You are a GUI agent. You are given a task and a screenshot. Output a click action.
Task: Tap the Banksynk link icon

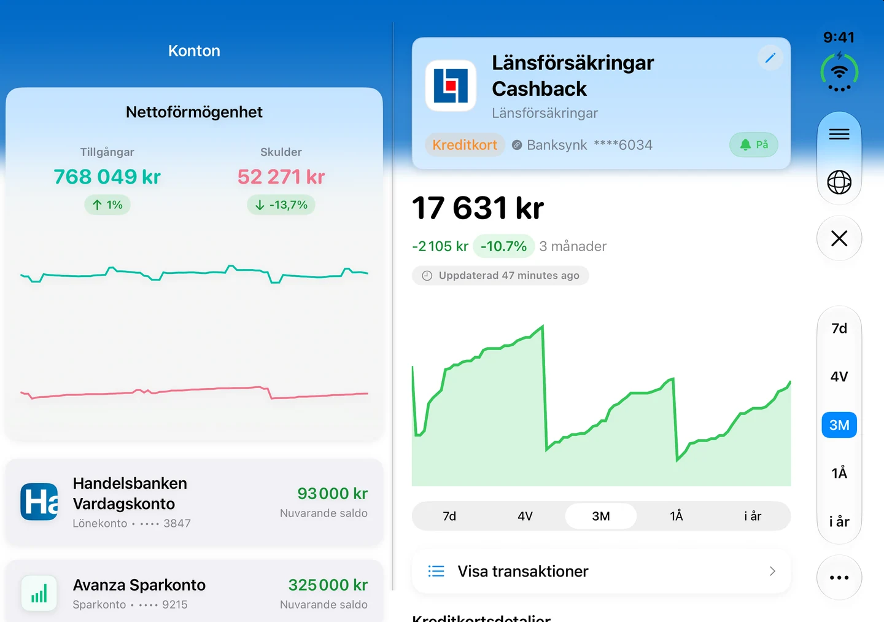pyautogui.click(x=517, y=145)
